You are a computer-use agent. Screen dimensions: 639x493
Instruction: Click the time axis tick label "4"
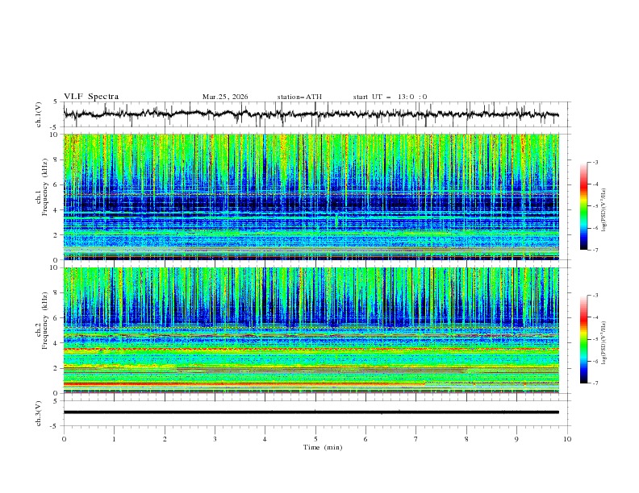265,439
